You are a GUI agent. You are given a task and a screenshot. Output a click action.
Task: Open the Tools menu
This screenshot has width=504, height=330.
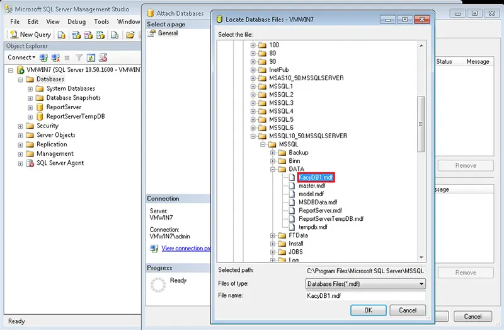101,21
